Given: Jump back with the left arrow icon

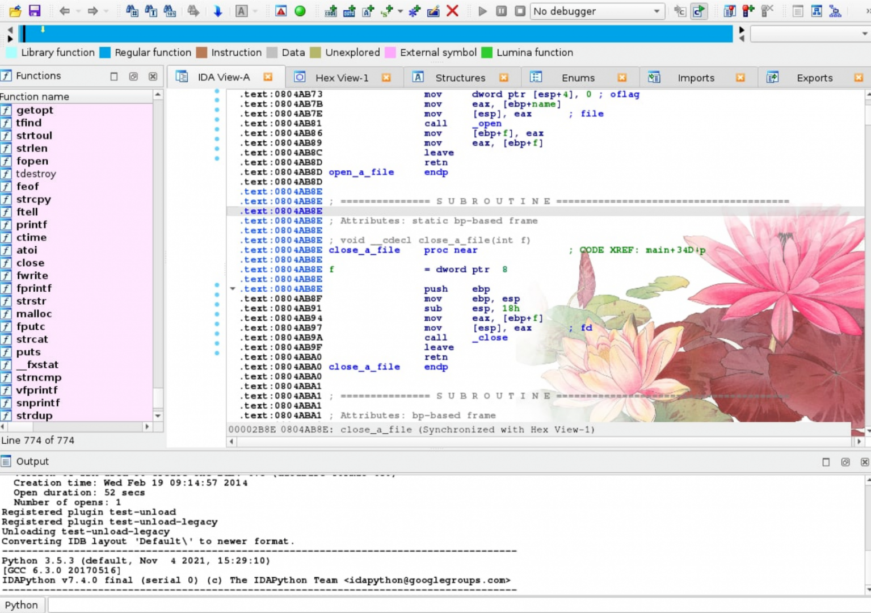Looking at the screenshot, I should [x=64, y=11].
